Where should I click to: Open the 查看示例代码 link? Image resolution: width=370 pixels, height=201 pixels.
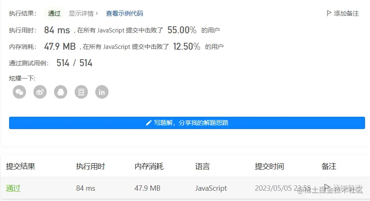(124, 14)
